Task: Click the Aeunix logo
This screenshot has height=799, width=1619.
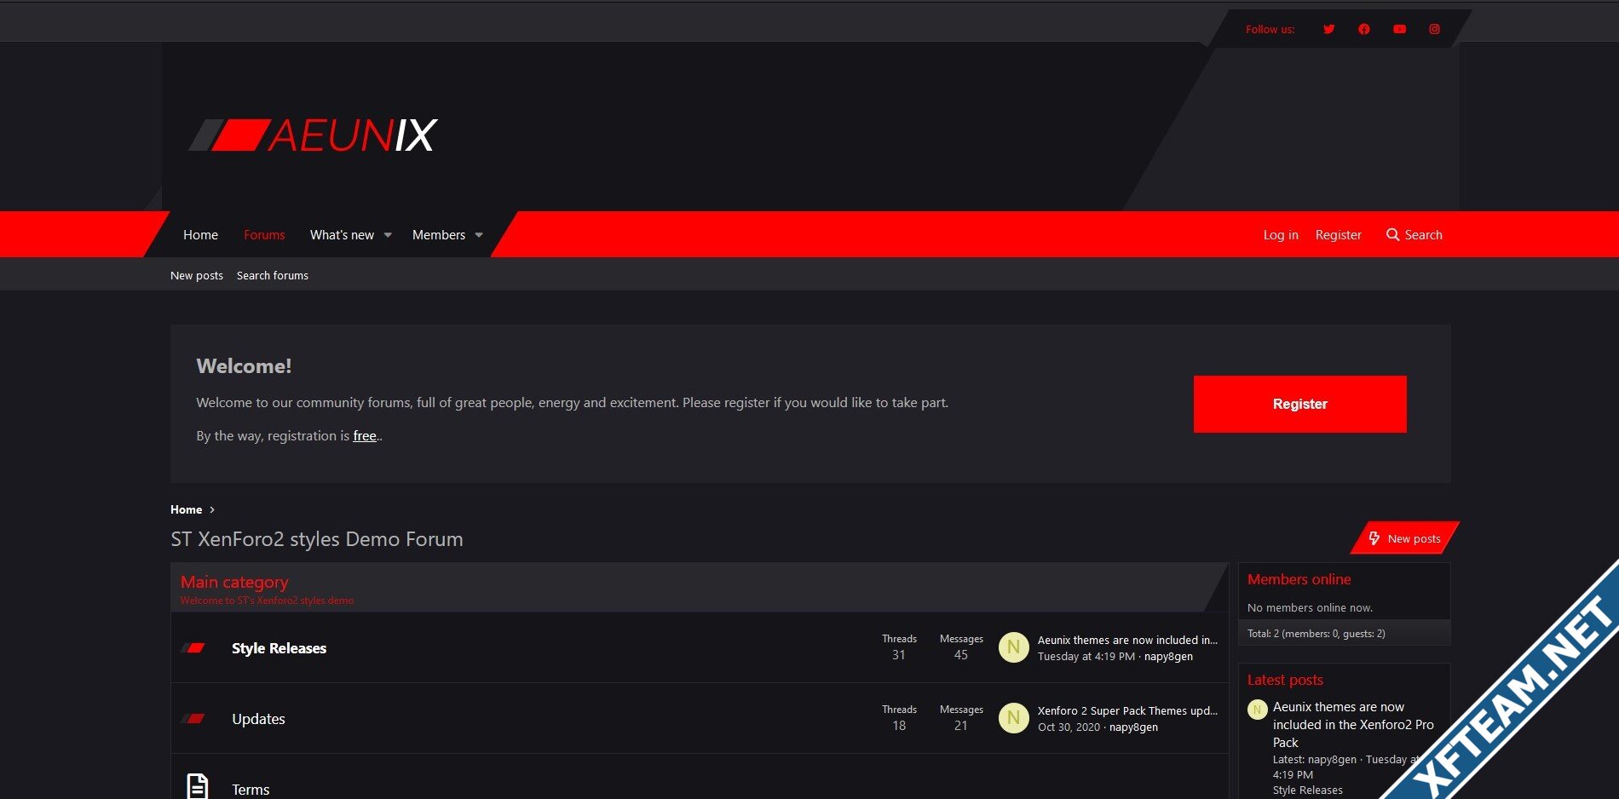Action: (313, 135)
